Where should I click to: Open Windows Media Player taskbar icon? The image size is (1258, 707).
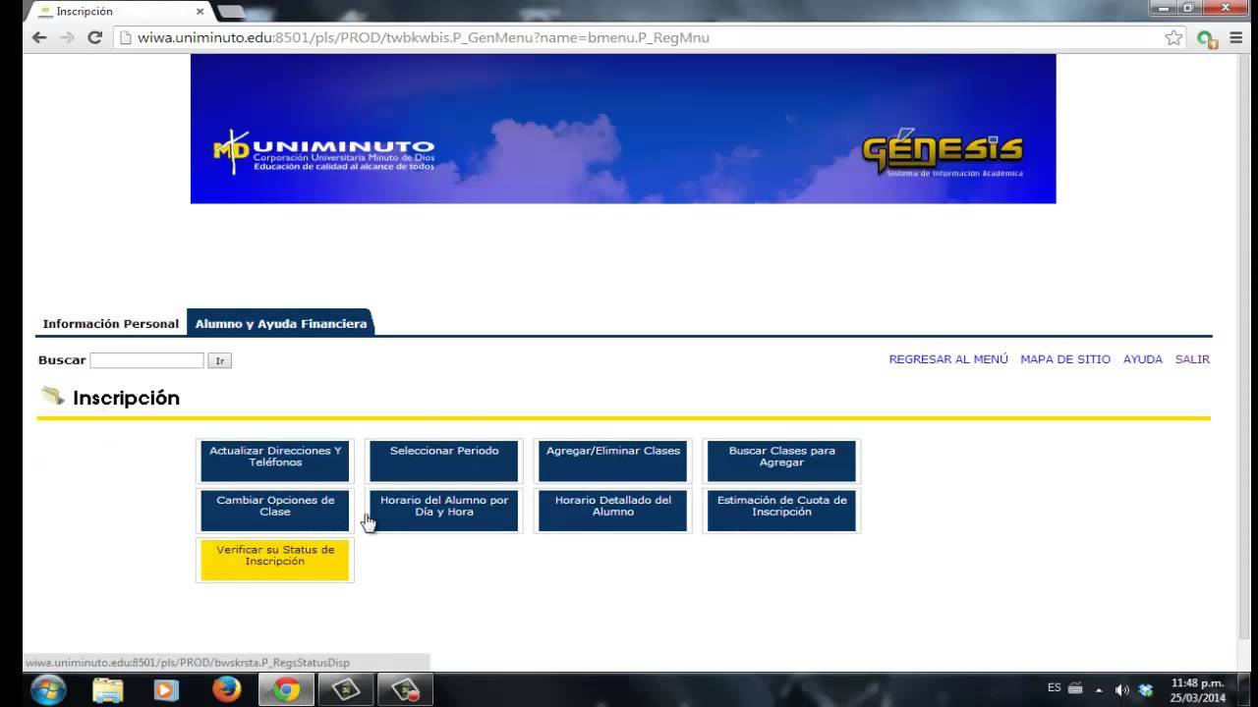(x=166, y=690)
